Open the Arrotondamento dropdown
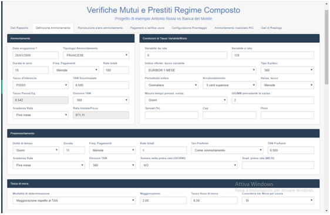The height and width of the screenshot is (215, 330). (x=230, y=85)
